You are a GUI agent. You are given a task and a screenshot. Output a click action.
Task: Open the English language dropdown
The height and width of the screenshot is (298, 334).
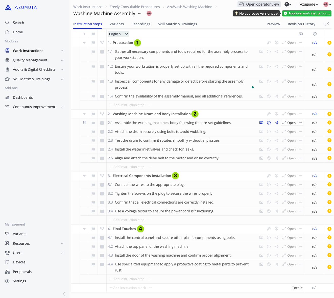coord(118,34)
